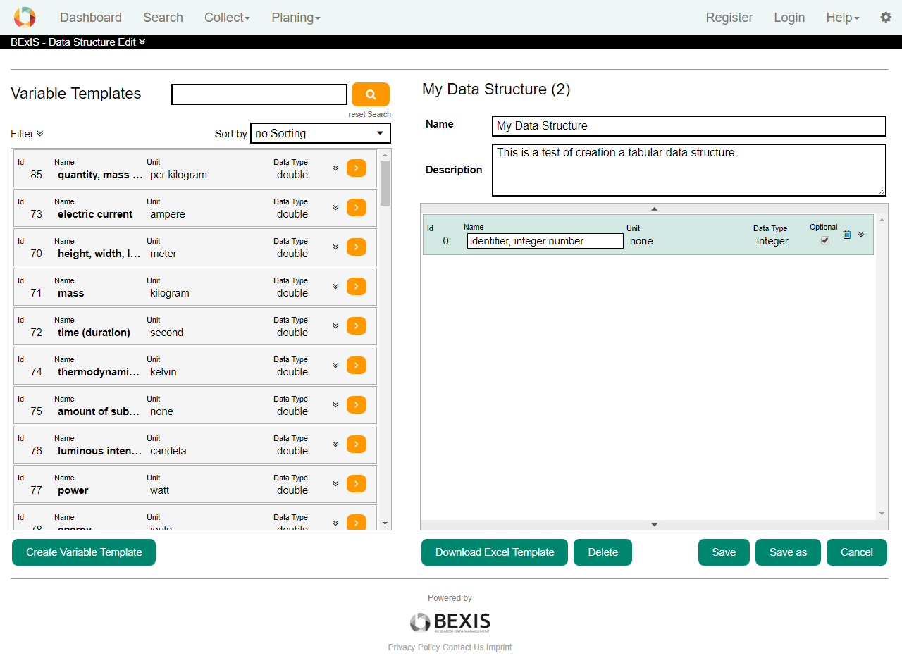Add the partially visible joule energy variable via arrow
902x658 pixels.
tap(357, 522)
